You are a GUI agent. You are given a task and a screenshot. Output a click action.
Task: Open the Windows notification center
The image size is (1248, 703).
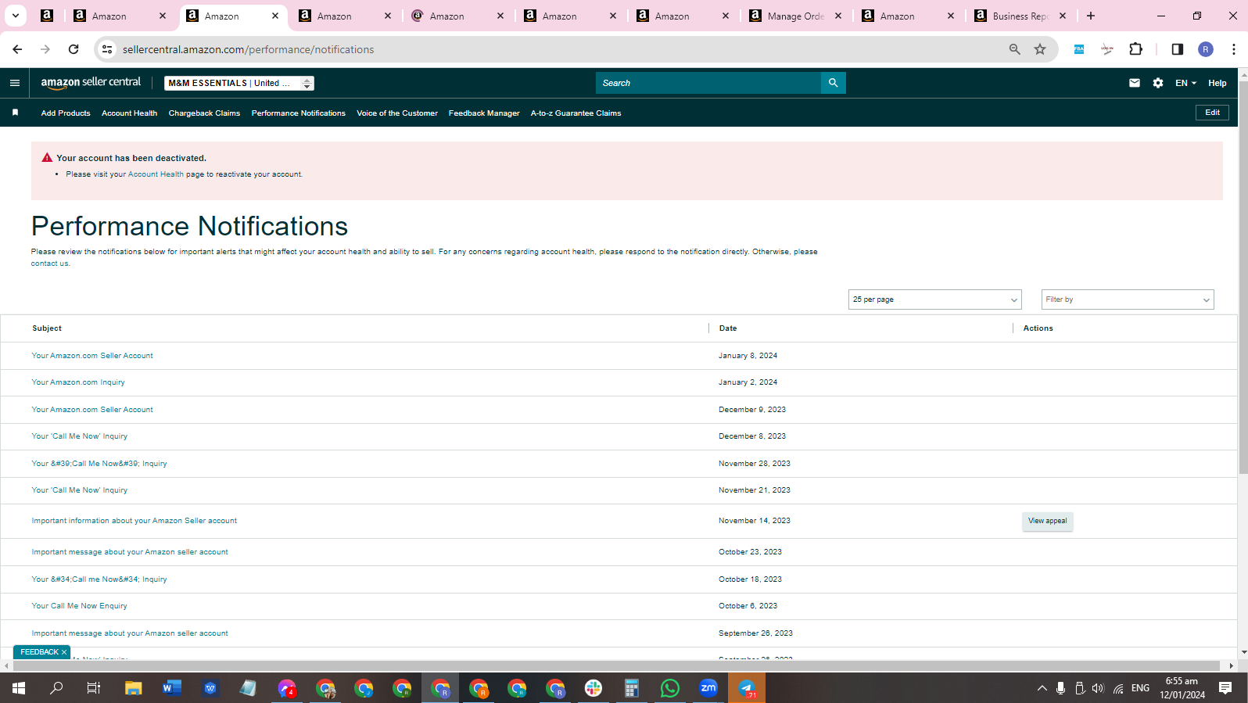1225,688
